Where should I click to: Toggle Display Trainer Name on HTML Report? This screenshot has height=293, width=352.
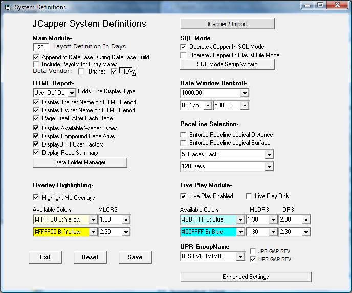[x=36, y=102]
